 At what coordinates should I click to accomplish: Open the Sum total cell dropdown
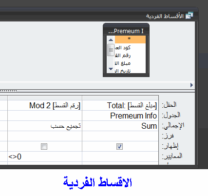(120, 126)
